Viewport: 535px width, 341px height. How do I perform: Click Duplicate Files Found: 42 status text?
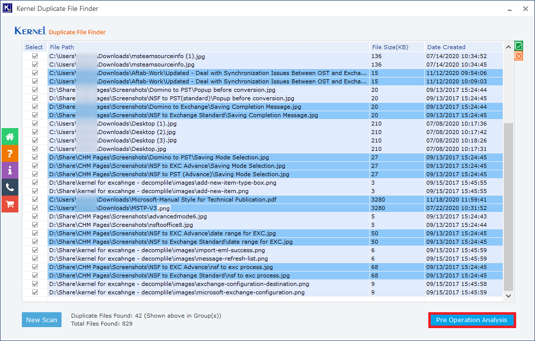pyautogui.click(x=146, y=316)
